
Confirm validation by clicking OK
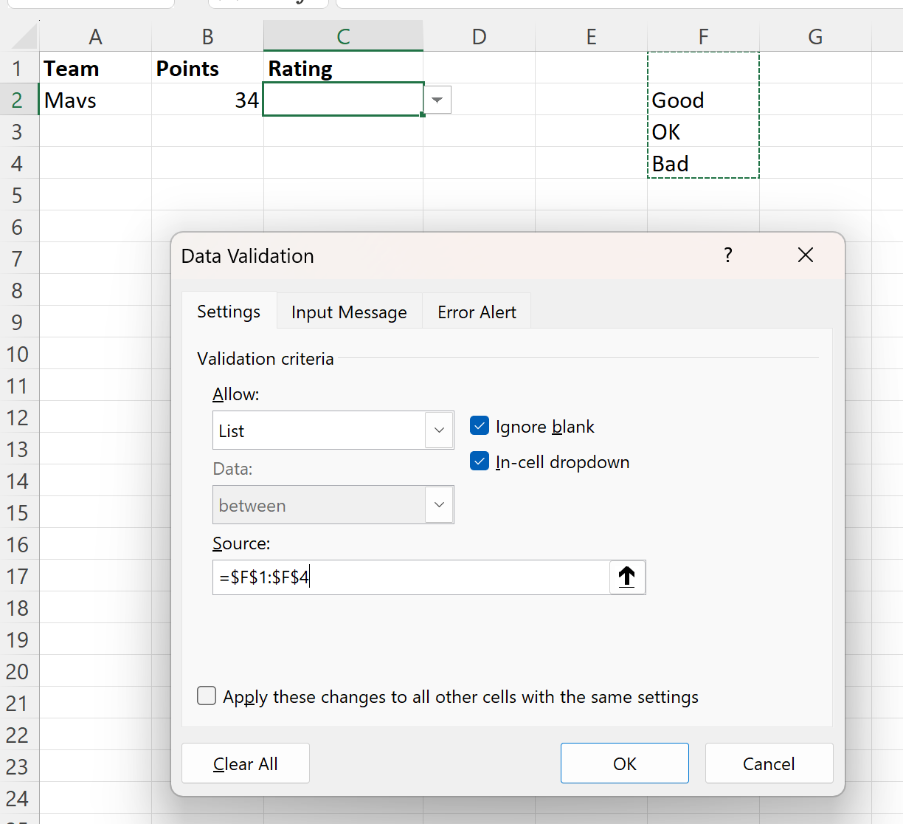[x=624, y=763]
